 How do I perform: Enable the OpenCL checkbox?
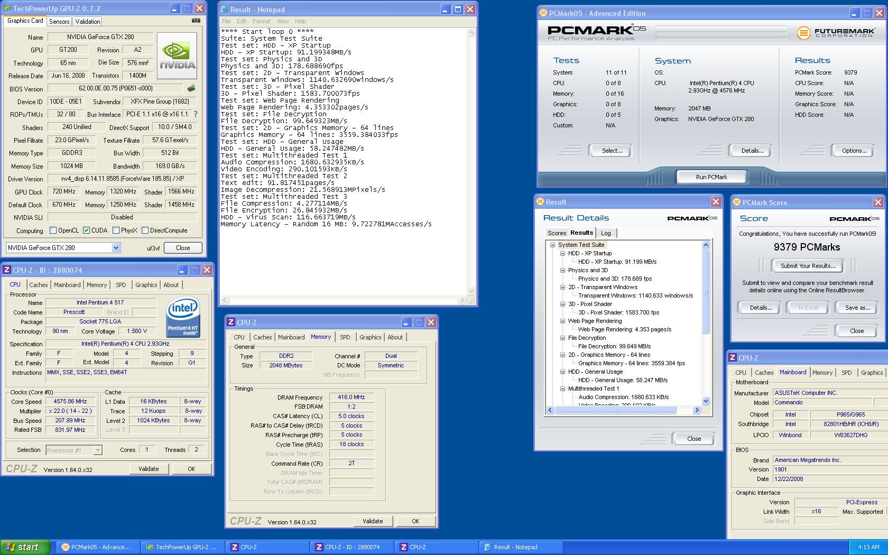point(53,230)
